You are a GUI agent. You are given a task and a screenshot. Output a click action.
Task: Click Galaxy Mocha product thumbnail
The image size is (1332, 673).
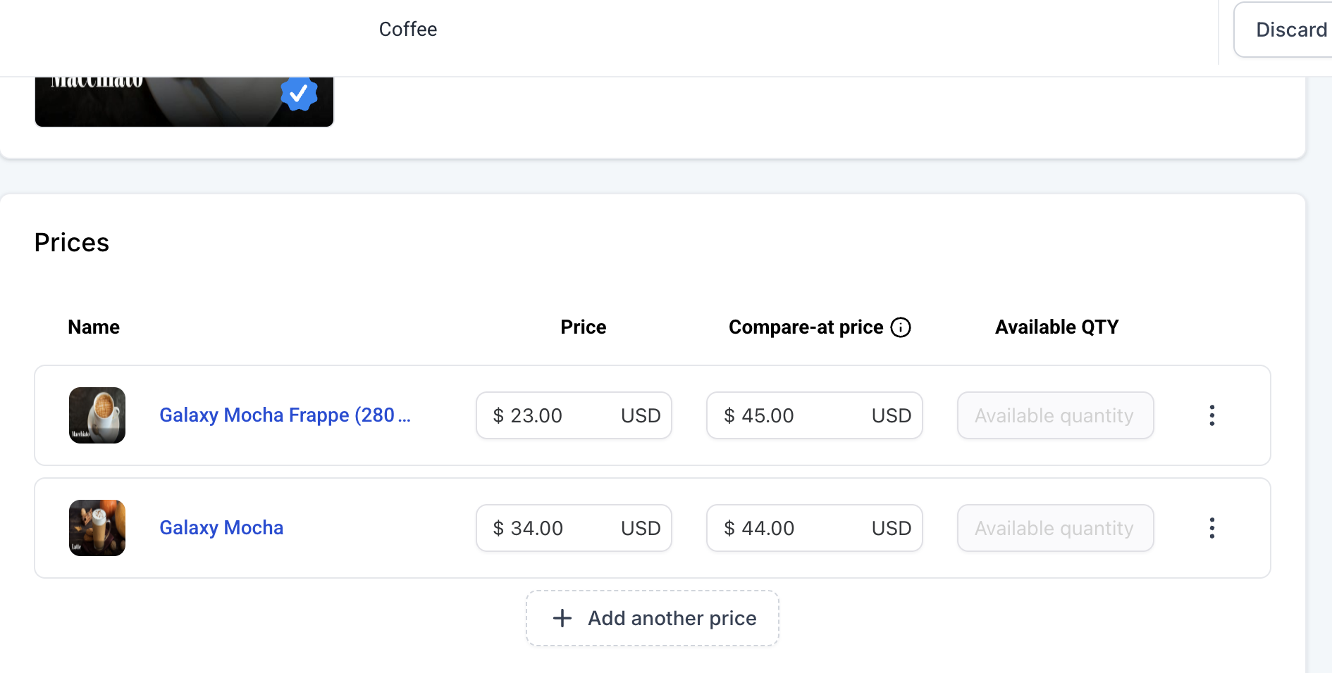click(x=97, y=528)
